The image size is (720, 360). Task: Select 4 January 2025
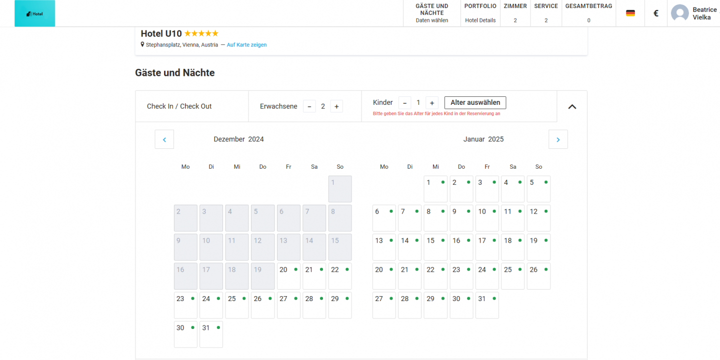pyautogui.click(x=513, y=189)
